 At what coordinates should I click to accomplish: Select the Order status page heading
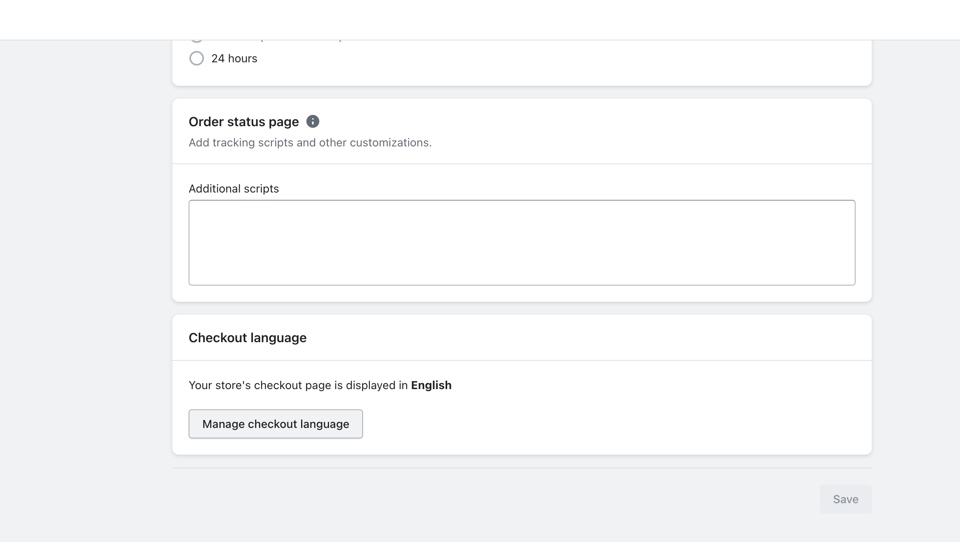(244, 122)
